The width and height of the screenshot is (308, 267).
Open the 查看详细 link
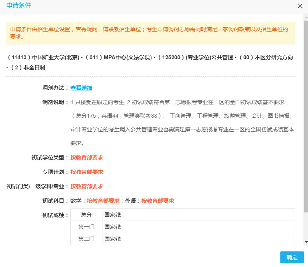click(81, 88)
